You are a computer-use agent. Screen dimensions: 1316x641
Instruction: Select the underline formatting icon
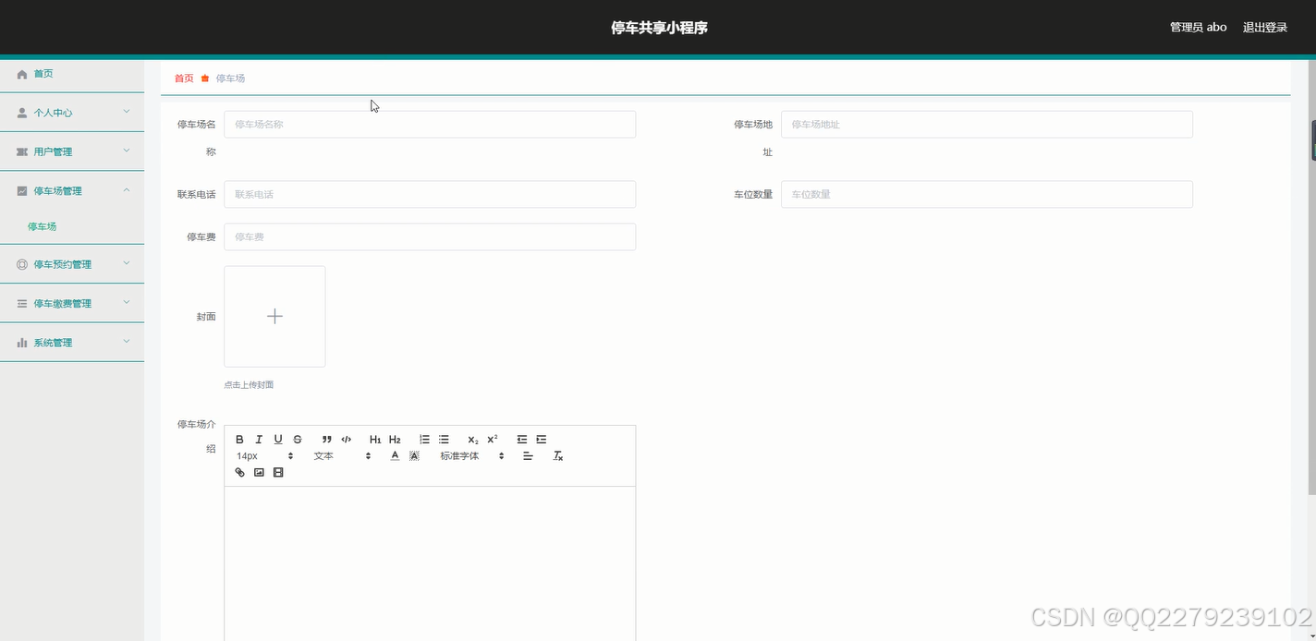pos(278,439)
